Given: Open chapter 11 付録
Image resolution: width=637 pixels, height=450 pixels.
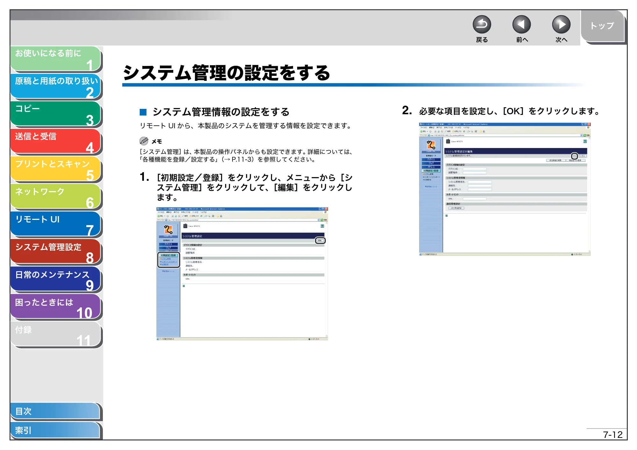Looking at the screenshot, I should [x=56, y=335].
